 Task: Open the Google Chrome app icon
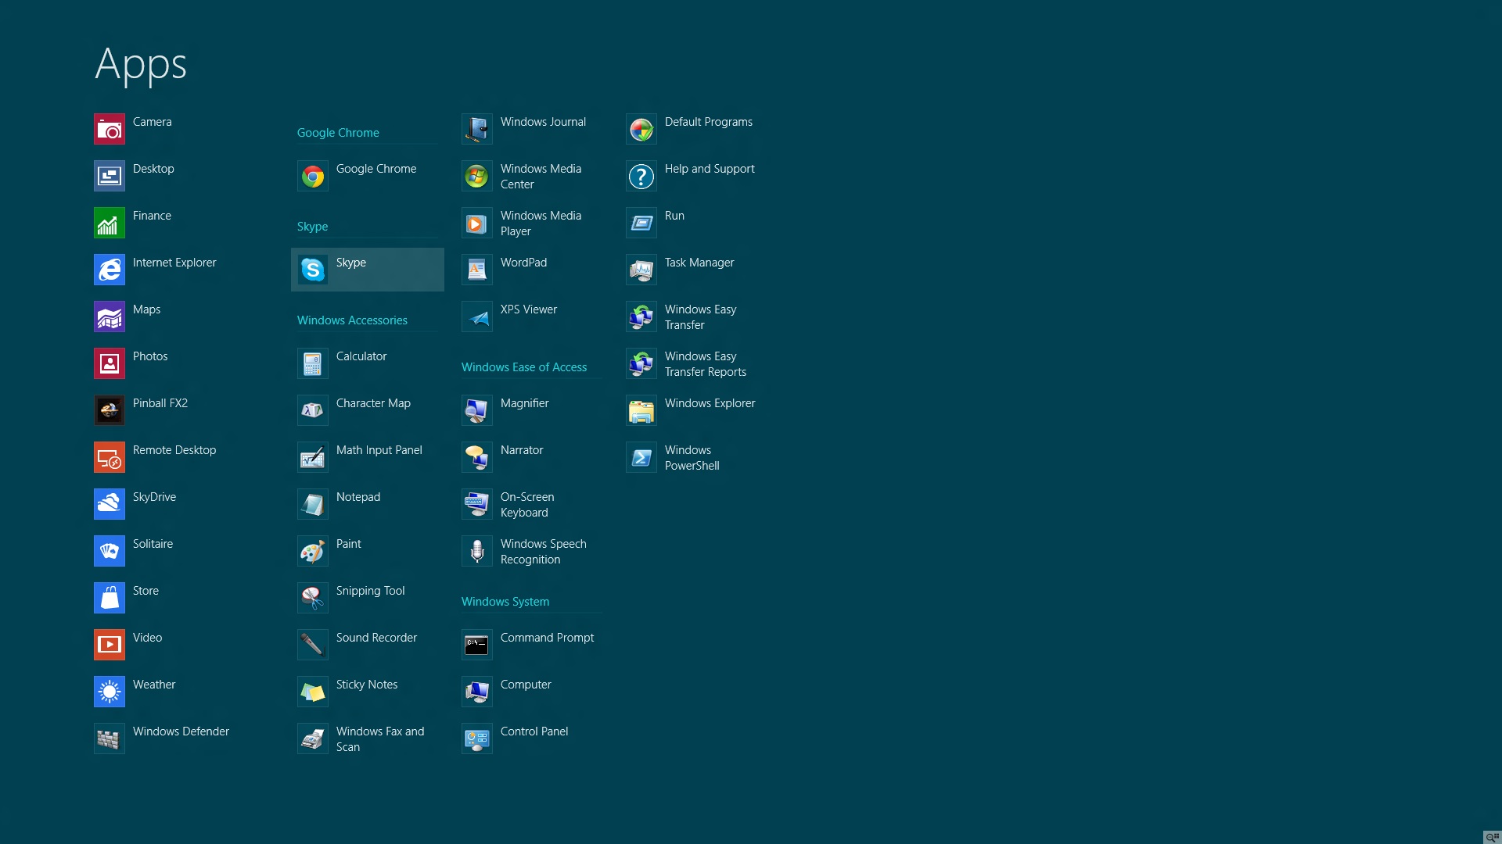pyautogui.click(x=313, y=176)
